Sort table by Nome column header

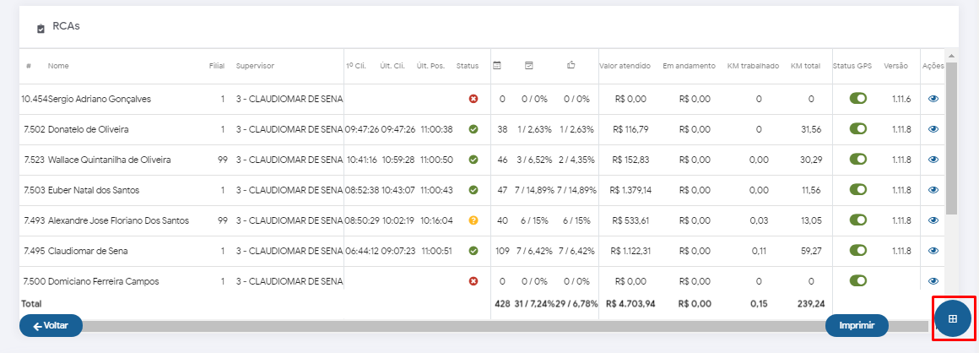tap(57, 66)
